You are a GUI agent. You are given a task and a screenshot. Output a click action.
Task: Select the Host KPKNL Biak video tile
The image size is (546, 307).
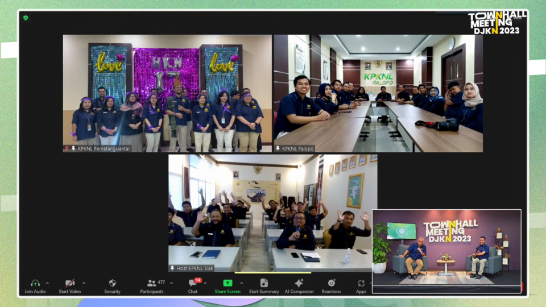pyautogui.click(x=272, y=213)
